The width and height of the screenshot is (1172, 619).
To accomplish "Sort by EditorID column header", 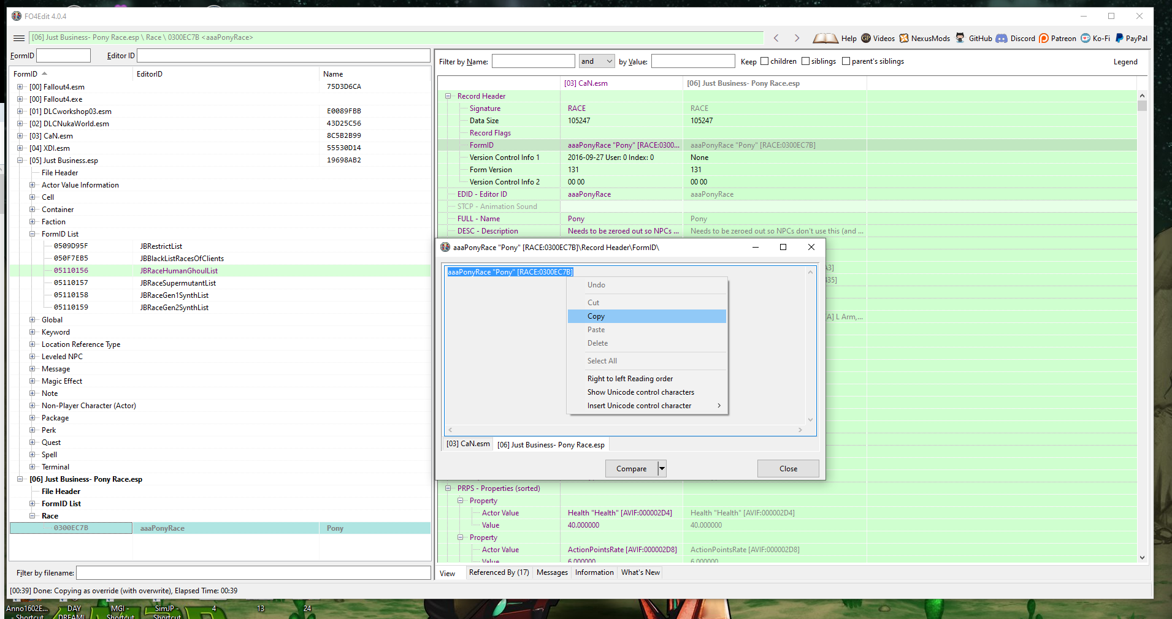I will tap(225, 74).
